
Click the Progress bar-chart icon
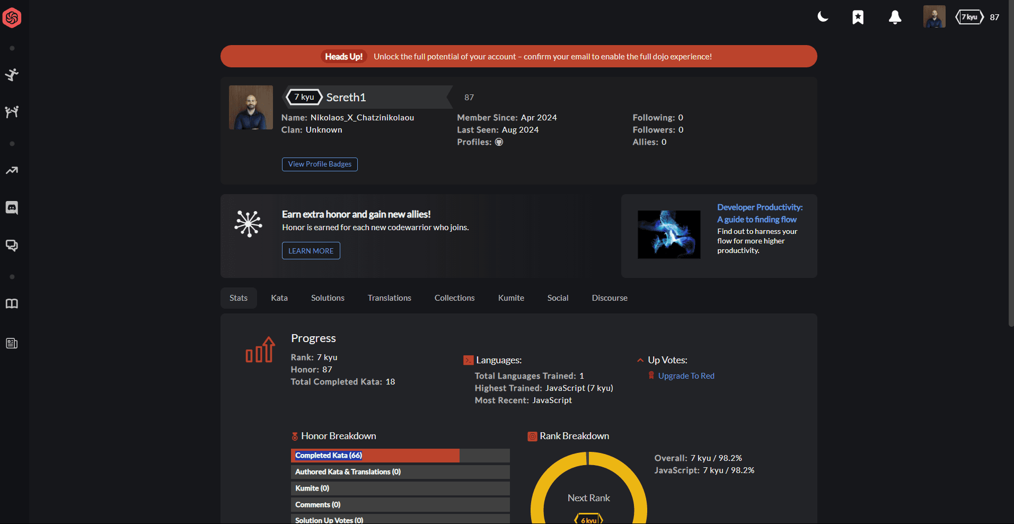click(260, 350)
